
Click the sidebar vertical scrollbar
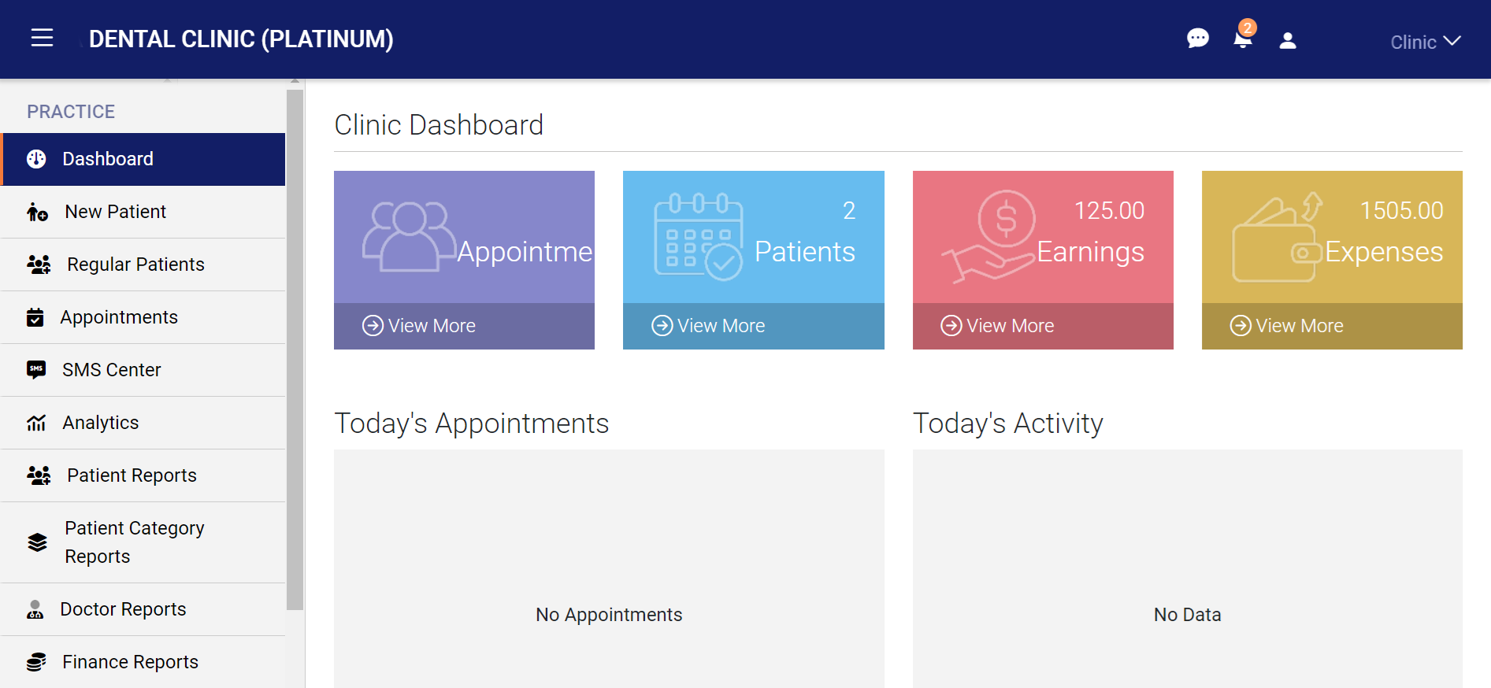click(x=295, y=346)
